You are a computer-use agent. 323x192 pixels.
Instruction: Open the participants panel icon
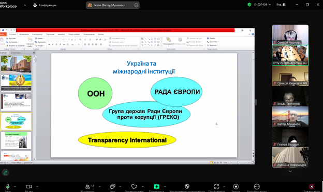[x=88, y=186]
